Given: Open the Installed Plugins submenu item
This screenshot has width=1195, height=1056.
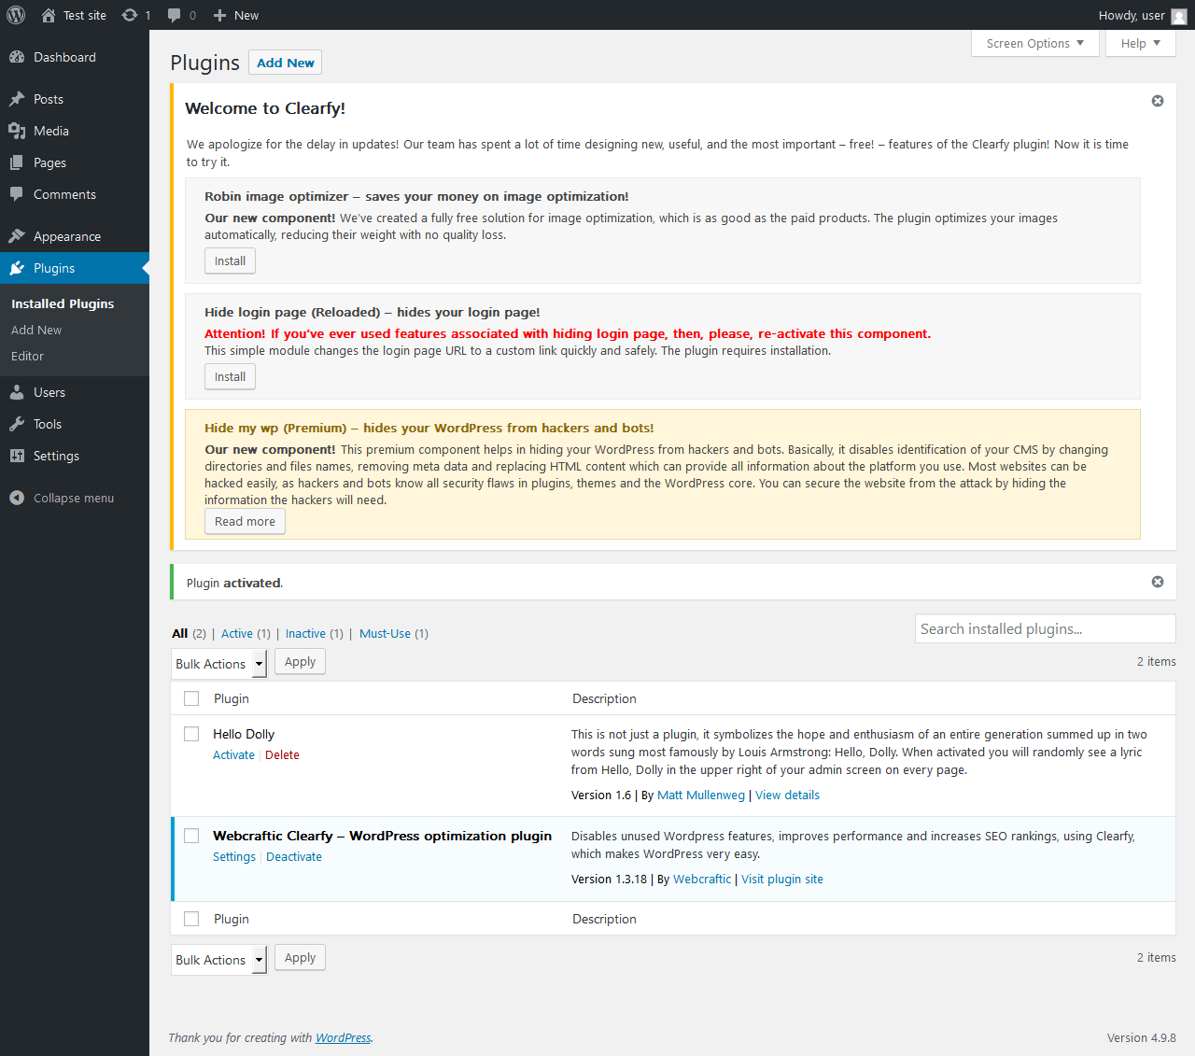Looking at the screenshot, I should [63, 303].
